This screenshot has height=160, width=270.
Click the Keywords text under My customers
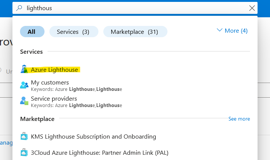pos(77,89)
